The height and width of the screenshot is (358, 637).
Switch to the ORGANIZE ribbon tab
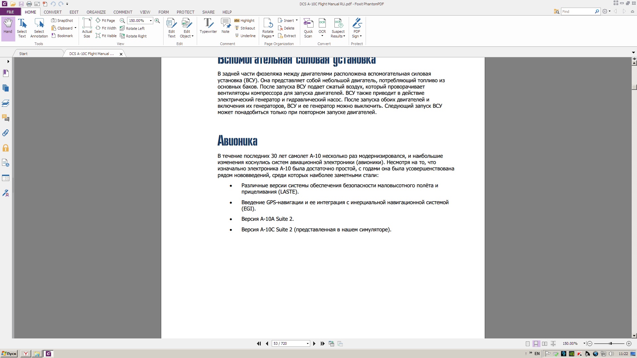tap(96, 12)
